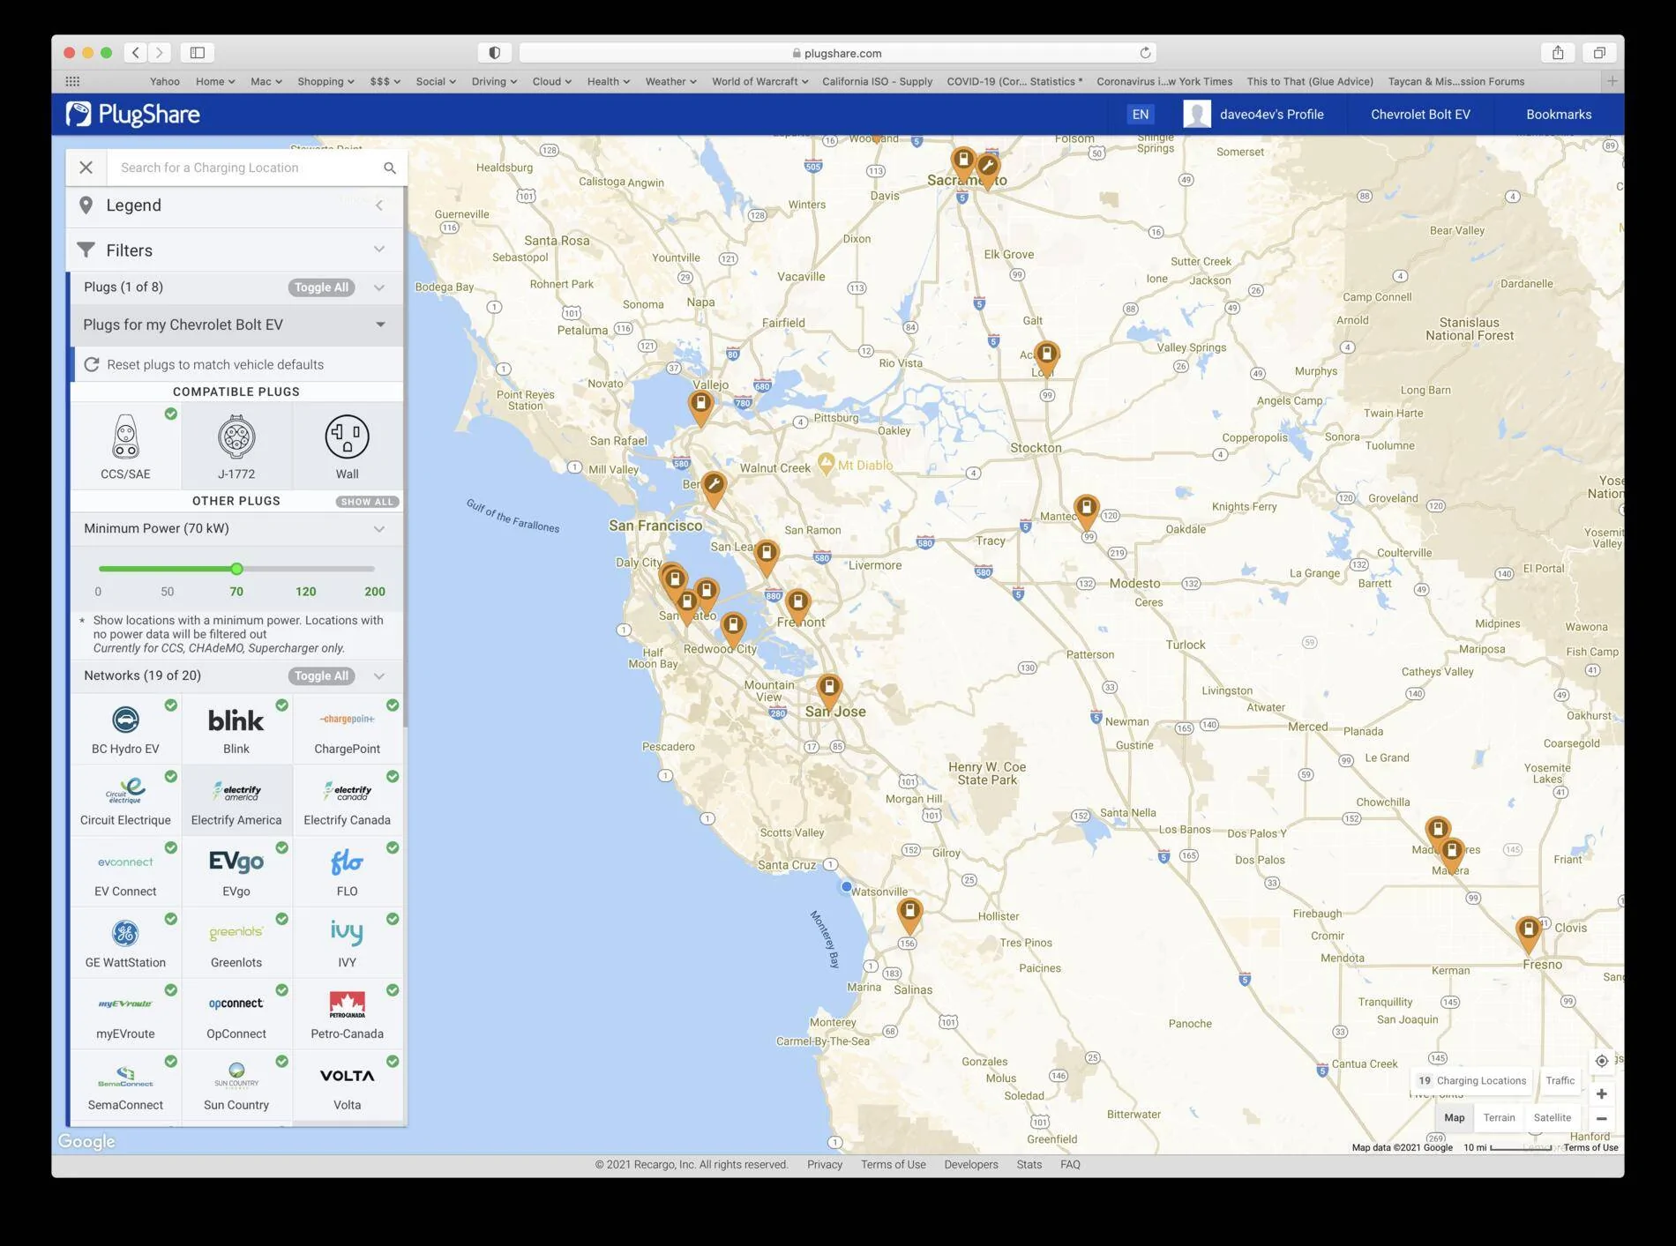The height and width of the screenshot is (1246, 1676).
Task: Click the charging pin near Lodi
Action: pyautogui.click(x=1046, y=357)
